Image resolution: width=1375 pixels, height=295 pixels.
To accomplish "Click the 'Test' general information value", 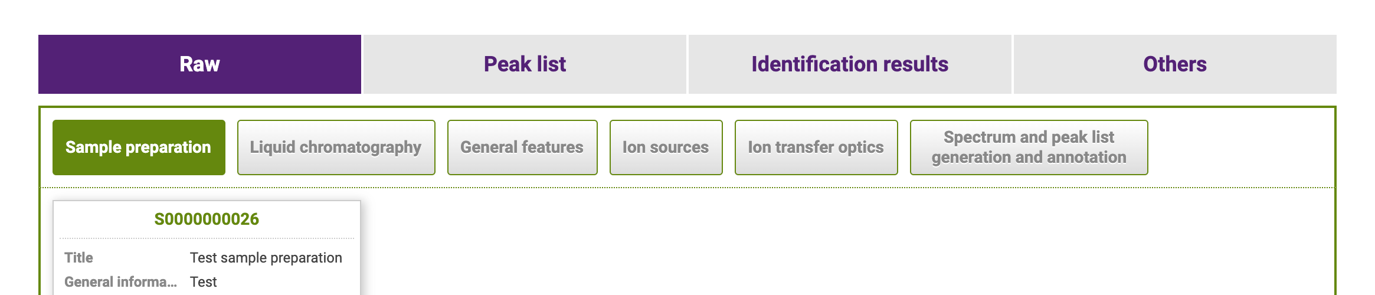I will pyautogui.click(x=204, y=282).
